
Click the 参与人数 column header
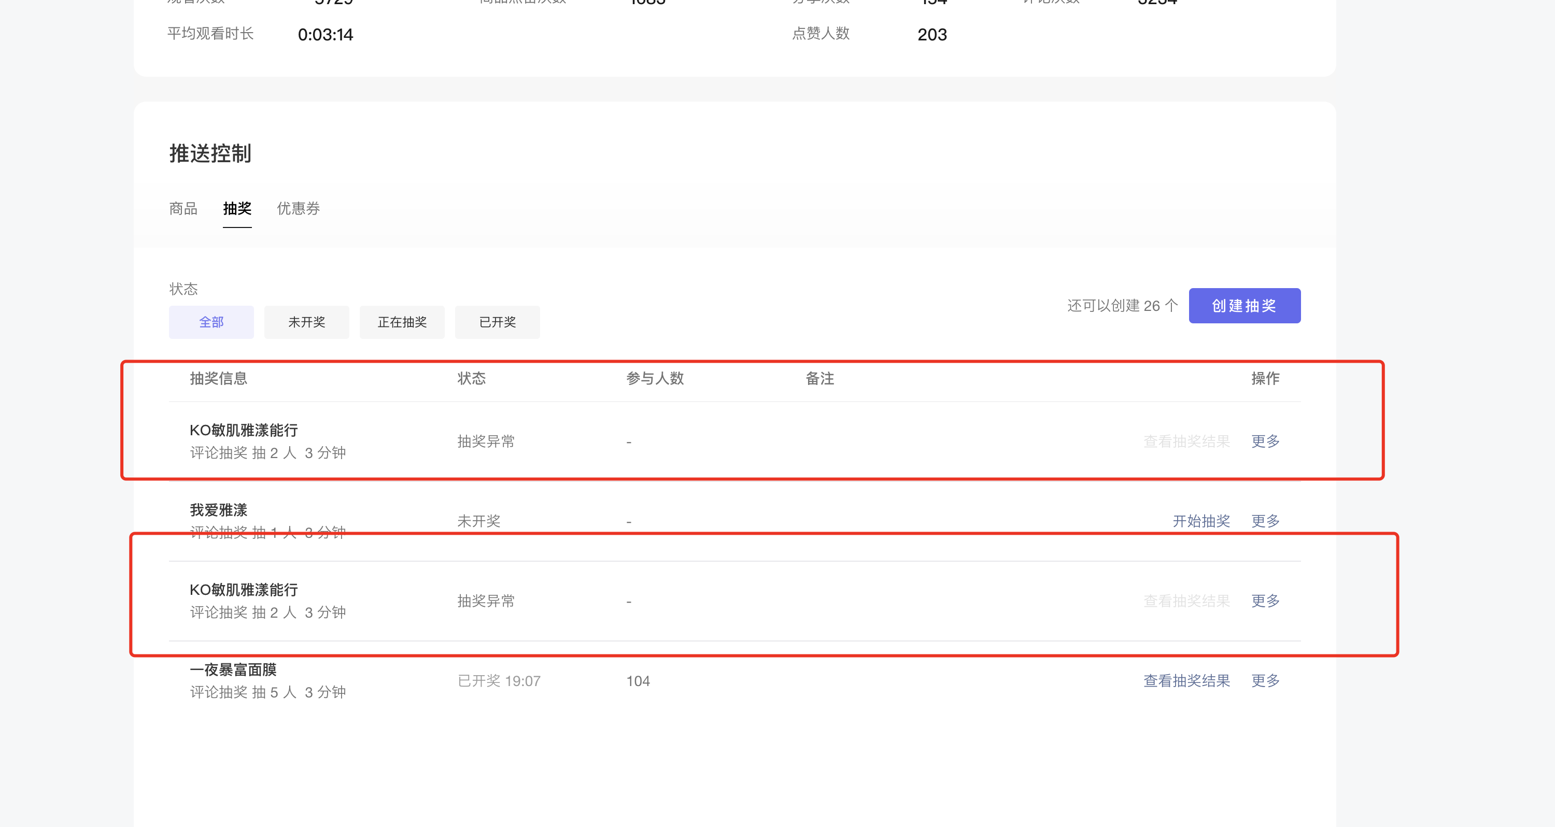[x=654, y=378]
